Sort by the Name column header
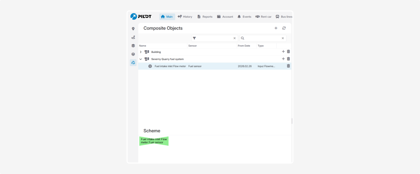Screen dimensions: 420x174 (143, 46)
